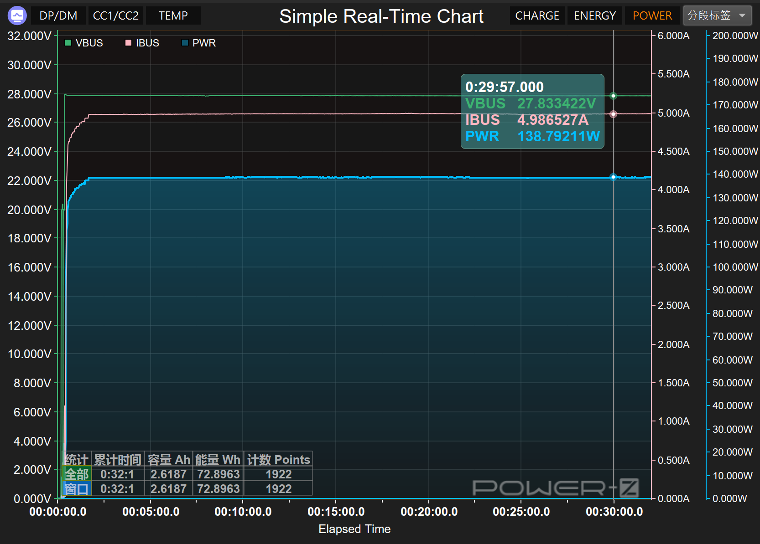
Task: Switch to the ENERGY tab
Action: pyautogui.click(x=595, y=15)
